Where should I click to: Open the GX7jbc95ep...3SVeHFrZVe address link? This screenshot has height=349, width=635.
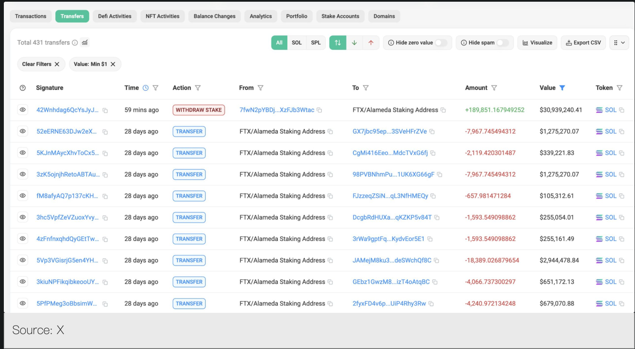[x=390, y=132]
